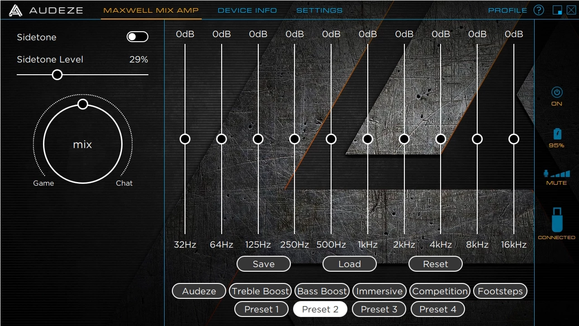
Task: Click the microphone MUTE icon
Action: (556, 173)
